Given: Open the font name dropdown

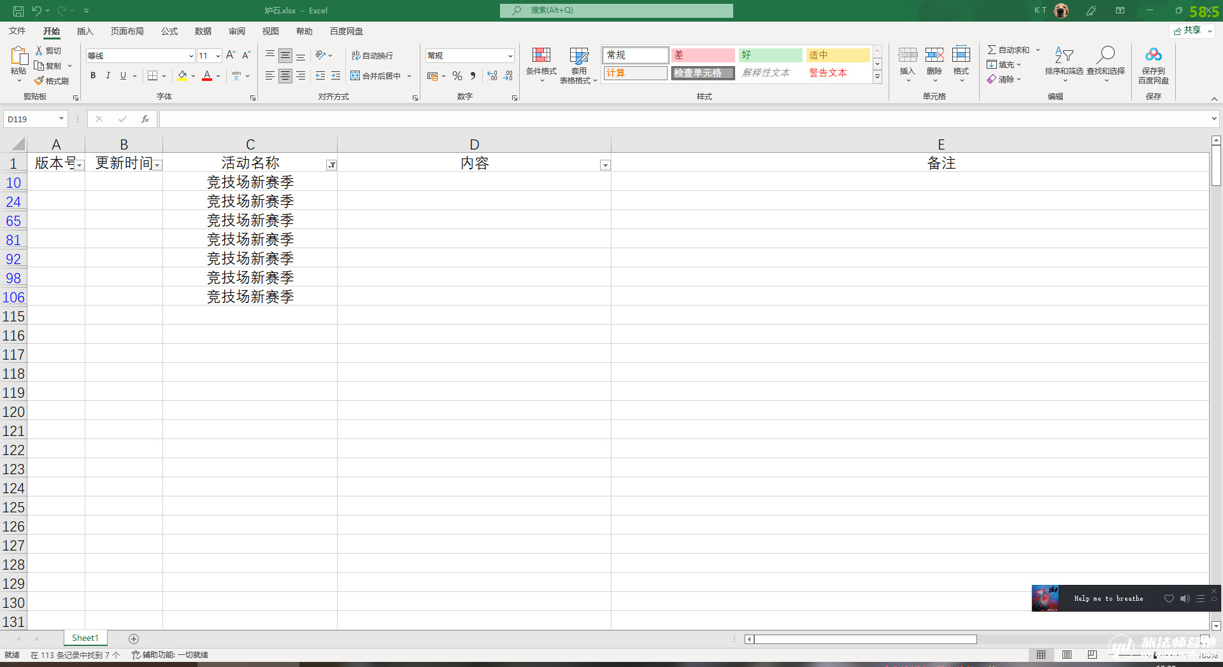Looking at the screenshot, I should click(x=190, y=56).
